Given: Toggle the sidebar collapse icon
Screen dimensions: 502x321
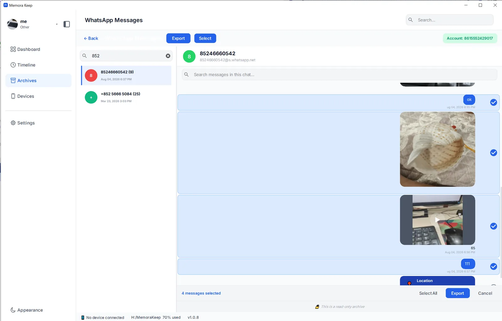Looking at the screenshot, I should coord(67,24).
